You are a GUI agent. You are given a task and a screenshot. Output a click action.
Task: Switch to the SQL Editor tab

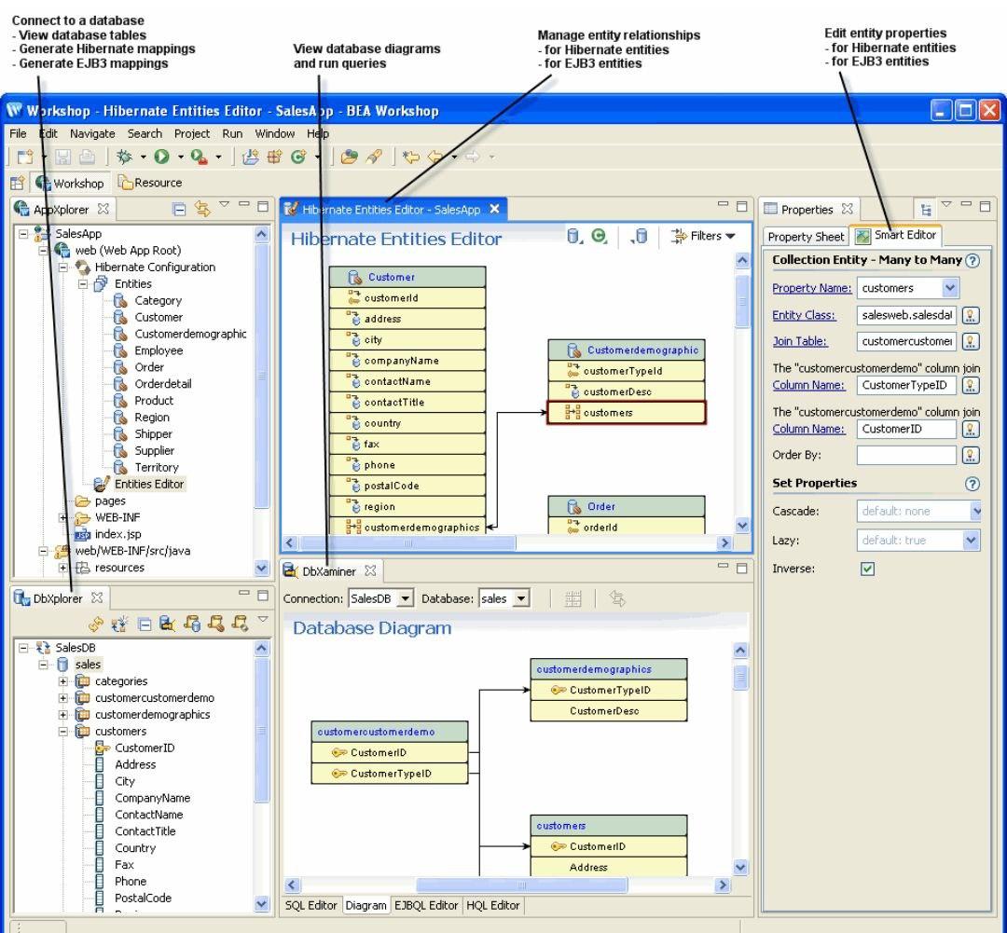[310, 905]
